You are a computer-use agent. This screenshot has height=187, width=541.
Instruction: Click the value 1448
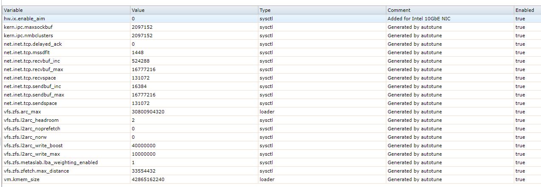[x=137, y=52]
